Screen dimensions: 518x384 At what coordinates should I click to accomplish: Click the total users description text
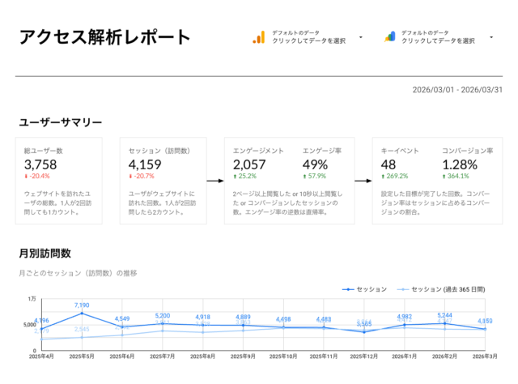click(57, 203)
